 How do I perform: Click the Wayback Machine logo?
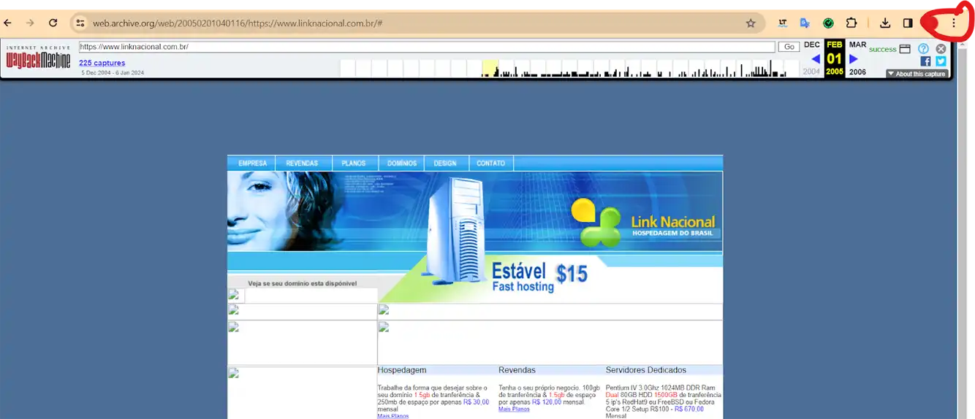[x=38, y=58]
